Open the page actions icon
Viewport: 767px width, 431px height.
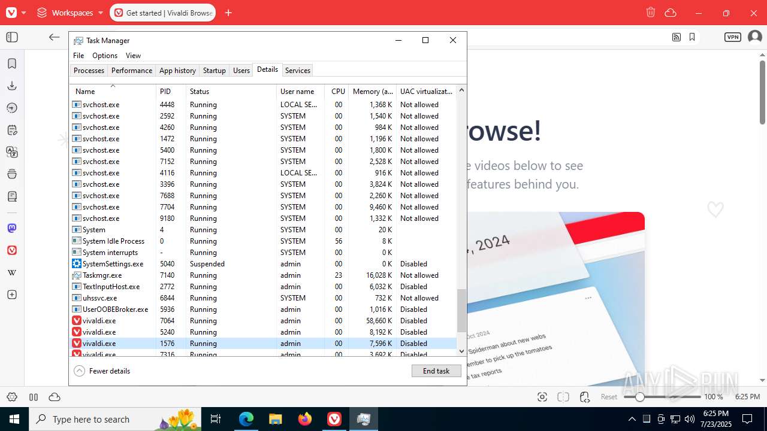(585, 397)
